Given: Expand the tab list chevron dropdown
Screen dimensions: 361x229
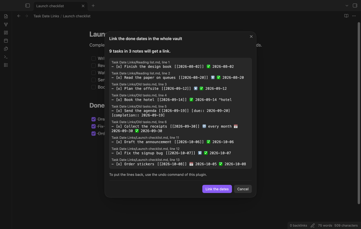Looking at the screenshot, I should pyautogui.click(x=347, y=5).
